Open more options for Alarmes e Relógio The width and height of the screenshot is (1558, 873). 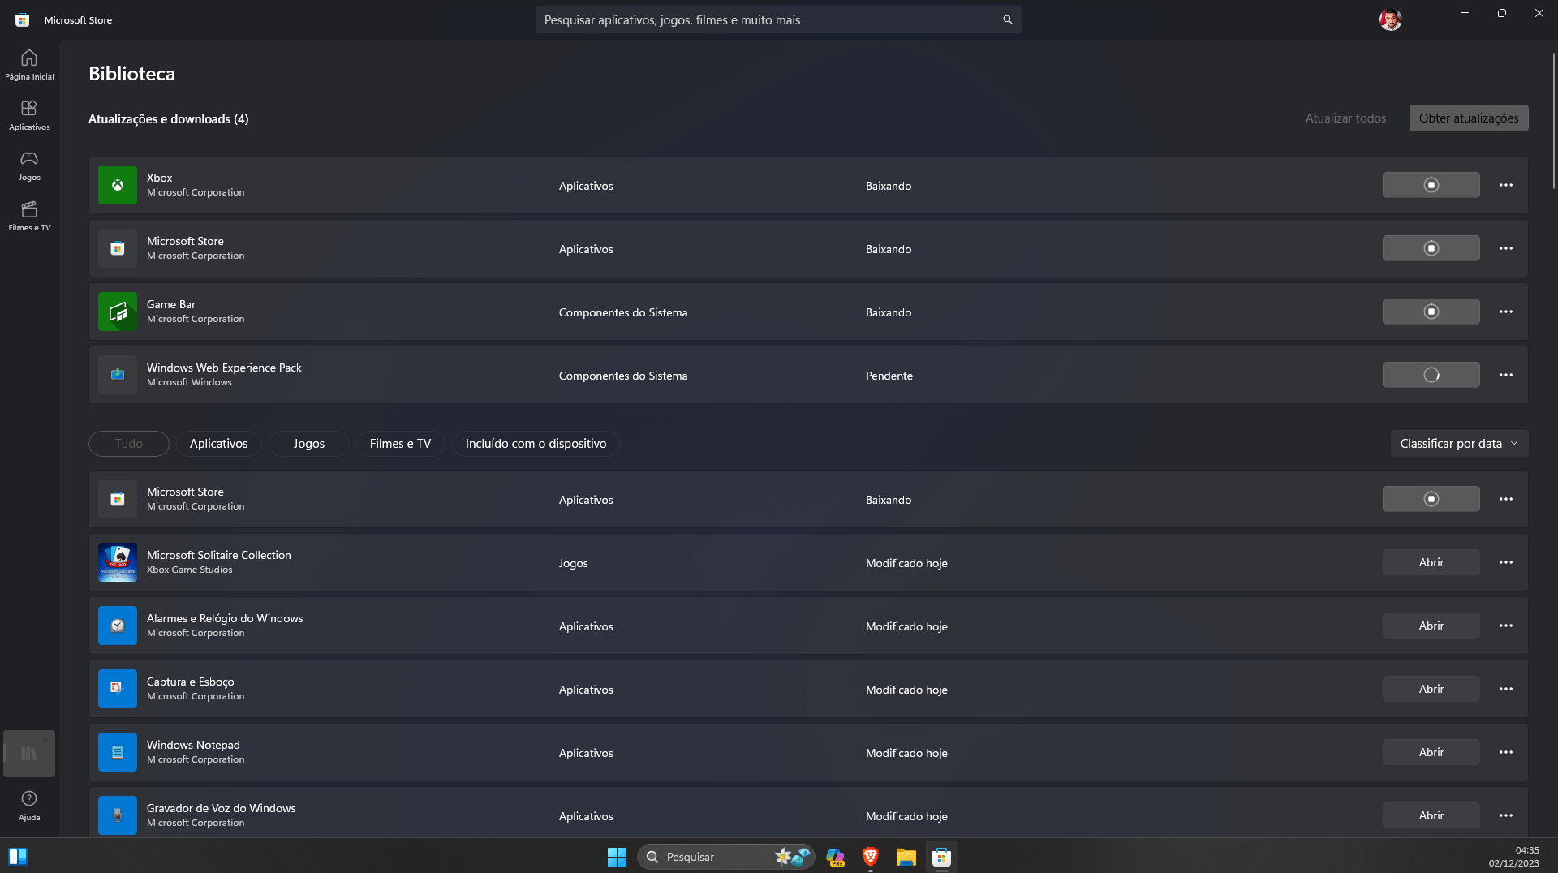coord(1506,626)
